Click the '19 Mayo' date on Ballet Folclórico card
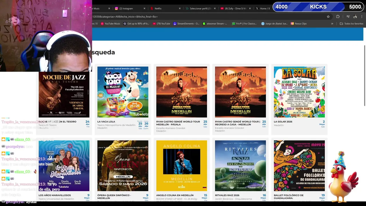 tap(322, 197)
